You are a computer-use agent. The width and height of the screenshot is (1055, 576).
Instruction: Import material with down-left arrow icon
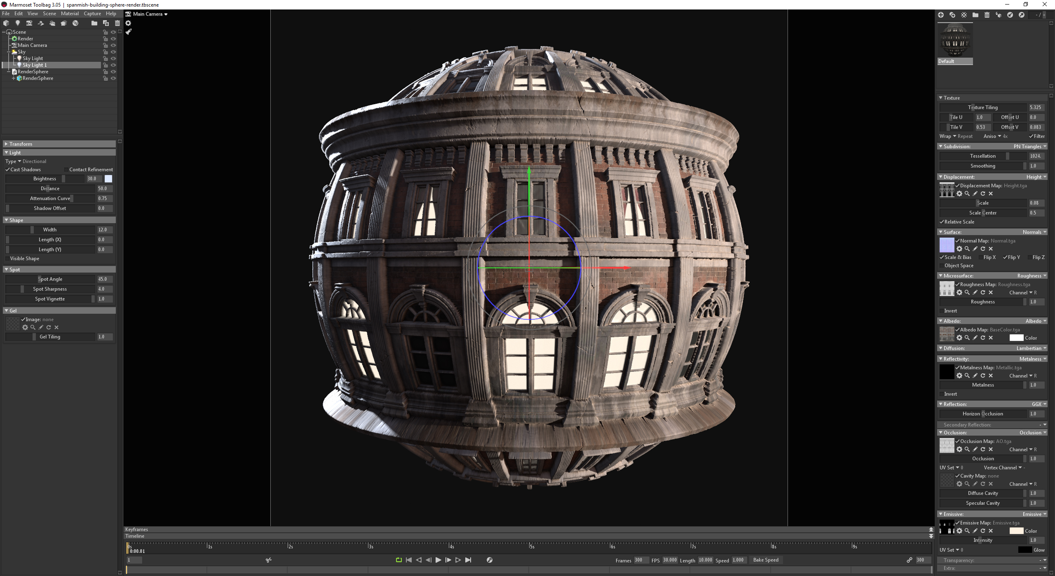pos(1010,15)
